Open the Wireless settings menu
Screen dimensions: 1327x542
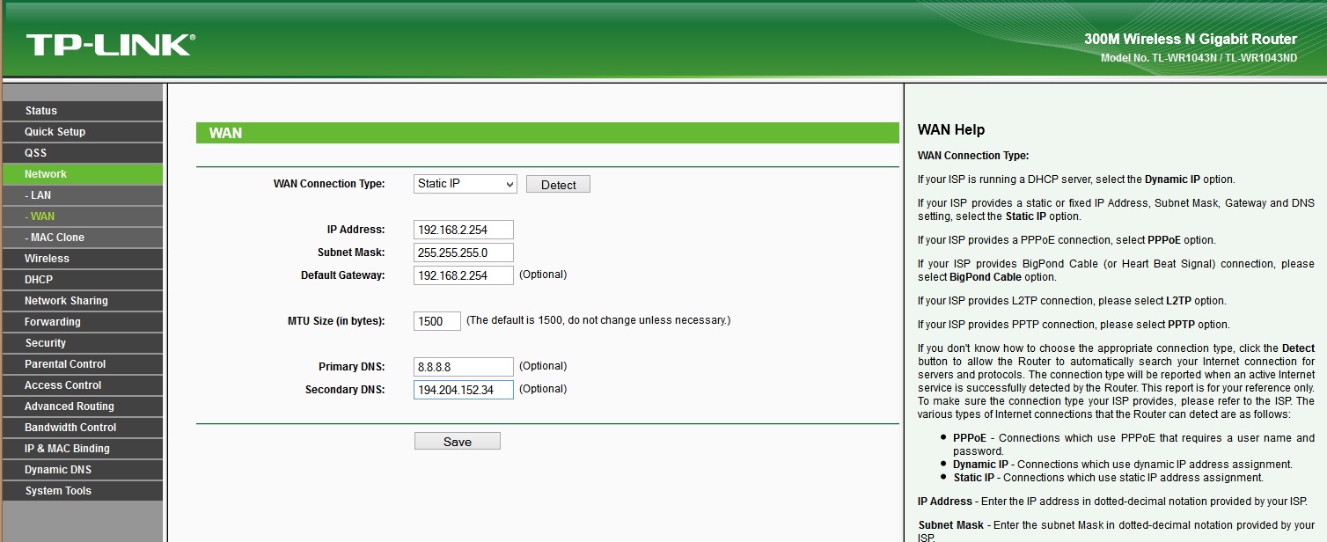[82, 259]
